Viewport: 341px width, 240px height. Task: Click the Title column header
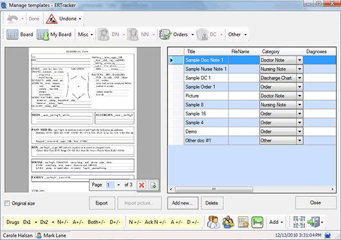(206, 51)
